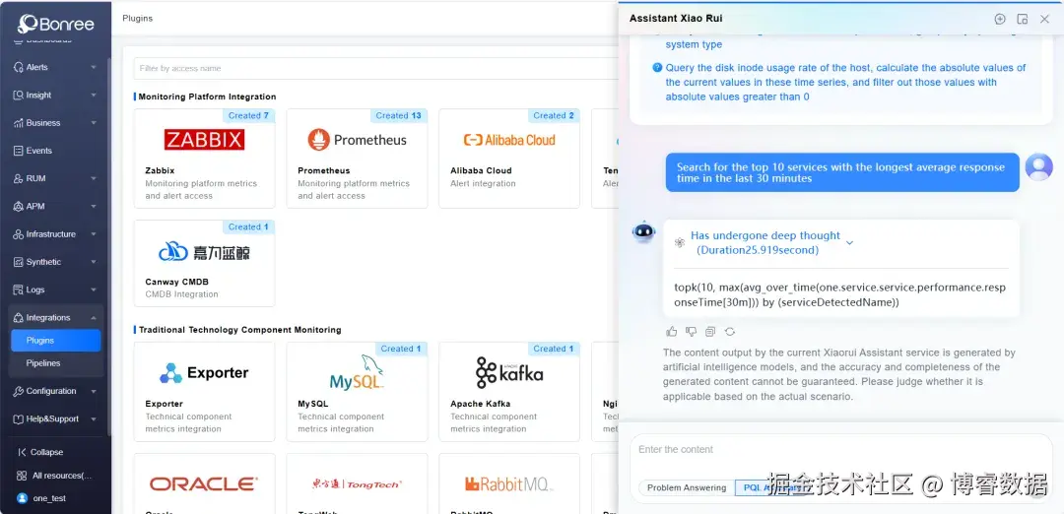
Task: Click the Integrations puzzle icon
Action: (x=19, y=317)
